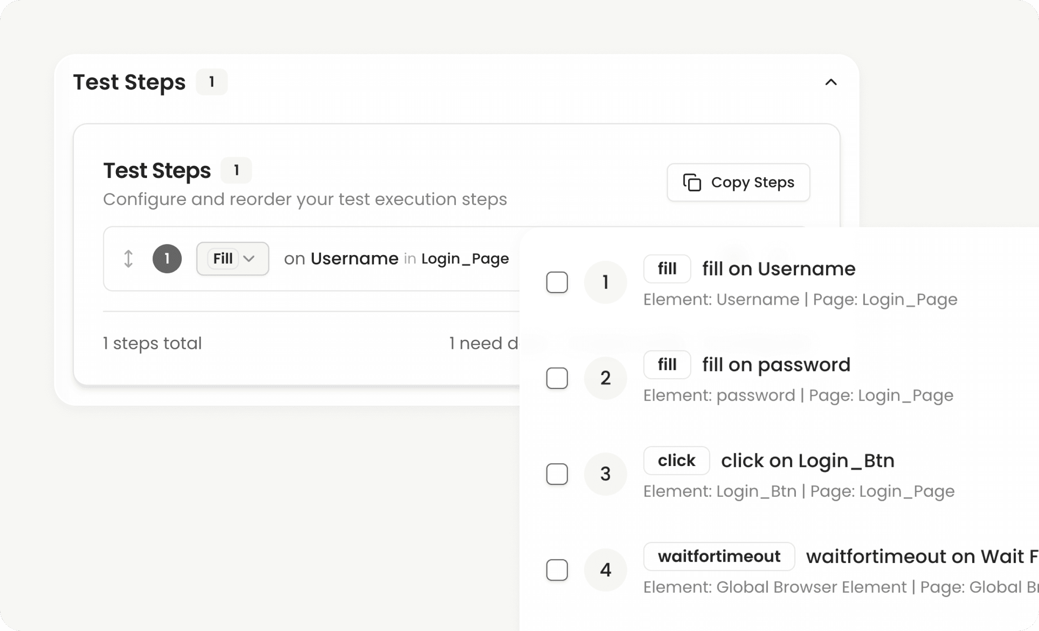Click the 1 steps total label
Image resolution: width=1039 pixels, height=631 pixels.
(x=152, y=343)
